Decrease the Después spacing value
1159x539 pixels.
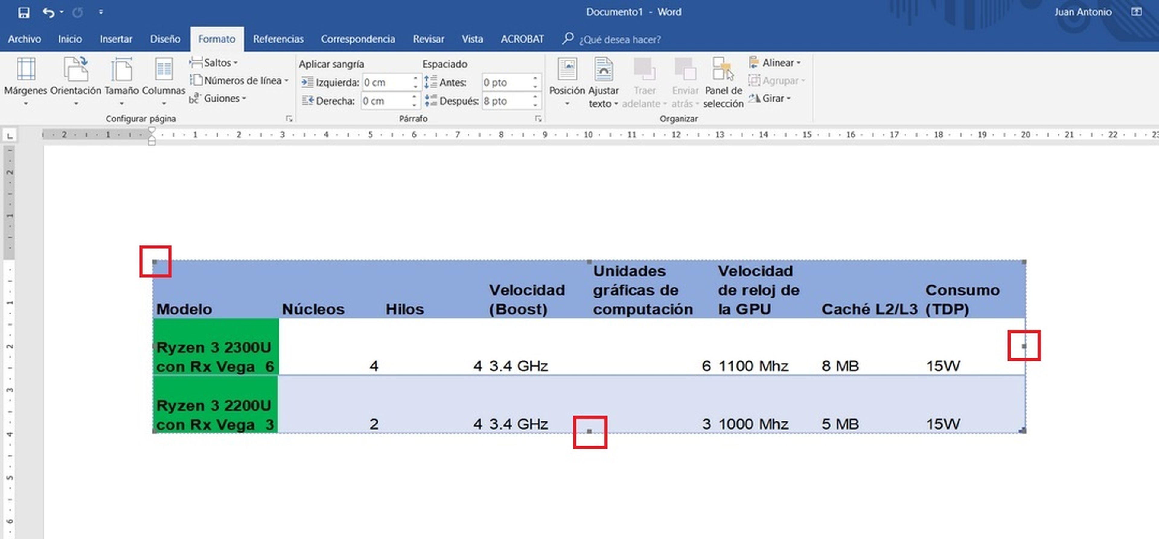click(x=535, y=105)
